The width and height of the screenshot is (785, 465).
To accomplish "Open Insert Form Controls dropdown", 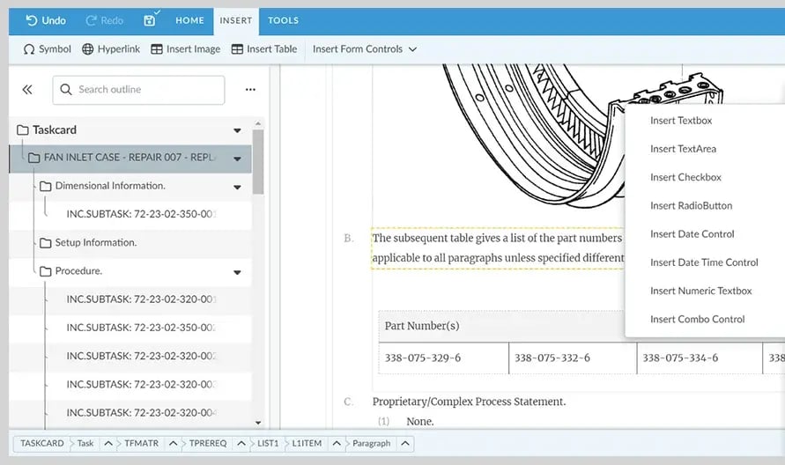I will [x=364, y=49].
